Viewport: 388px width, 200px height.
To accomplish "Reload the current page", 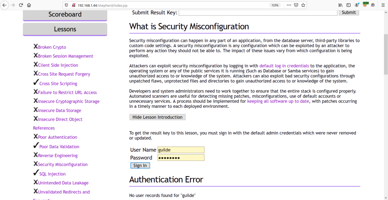I will click(x=21, y=5).
